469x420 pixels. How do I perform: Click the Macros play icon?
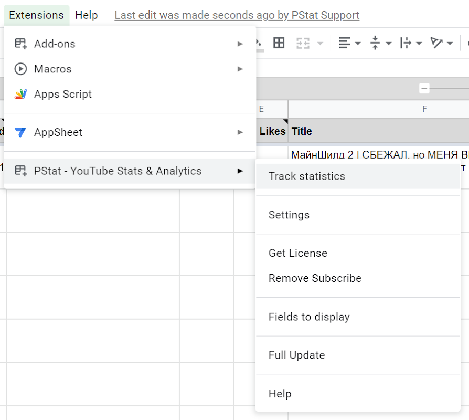pos(20,69)
